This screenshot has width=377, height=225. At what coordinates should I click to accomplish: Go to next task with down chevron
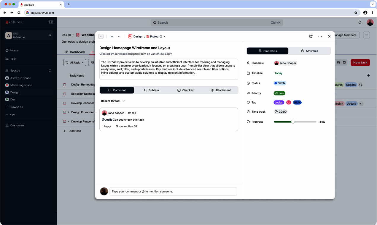tap(119, 36)
